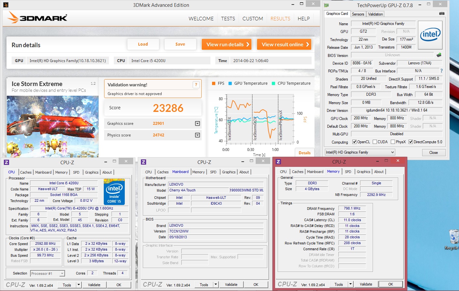Click the motherboard Model field Cherry 4A Touch
Viewport: 459px width, 291px height.
click(198, 190)
